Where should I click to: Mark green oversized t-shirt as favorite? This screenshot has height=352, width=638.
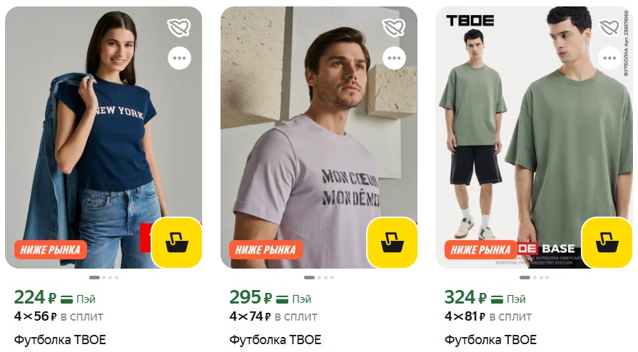click(x=609, y=28)
